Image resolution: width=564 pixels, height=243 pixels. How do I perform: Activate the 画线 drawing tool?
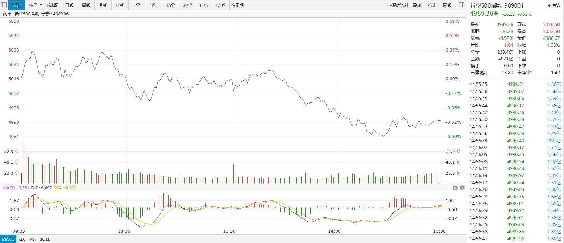point(447,5)
